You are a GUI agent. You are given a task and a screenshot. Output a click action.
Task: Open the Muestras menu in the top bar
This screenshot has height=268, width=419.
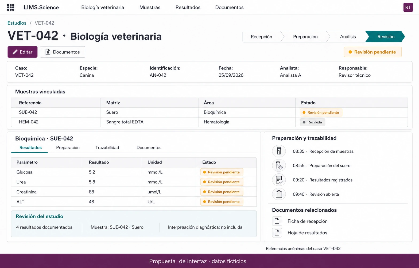pos(150,7)
